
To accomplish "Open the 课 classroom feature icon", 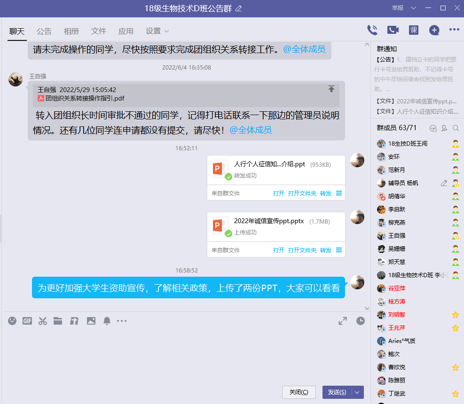I will pyautogui.click(x=413, y=30).
